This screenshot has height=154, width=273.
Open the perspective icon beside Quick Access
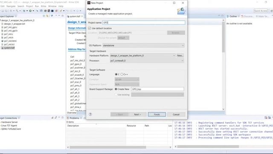tap(271, 11)
